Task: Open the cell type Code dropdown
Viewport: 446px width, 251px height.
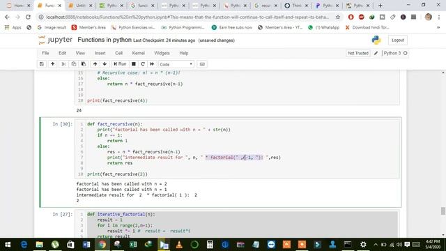Action: 176,64
